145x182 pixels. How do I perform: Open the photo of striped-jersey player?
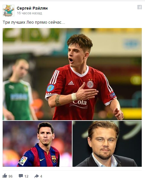pos(37,144)
